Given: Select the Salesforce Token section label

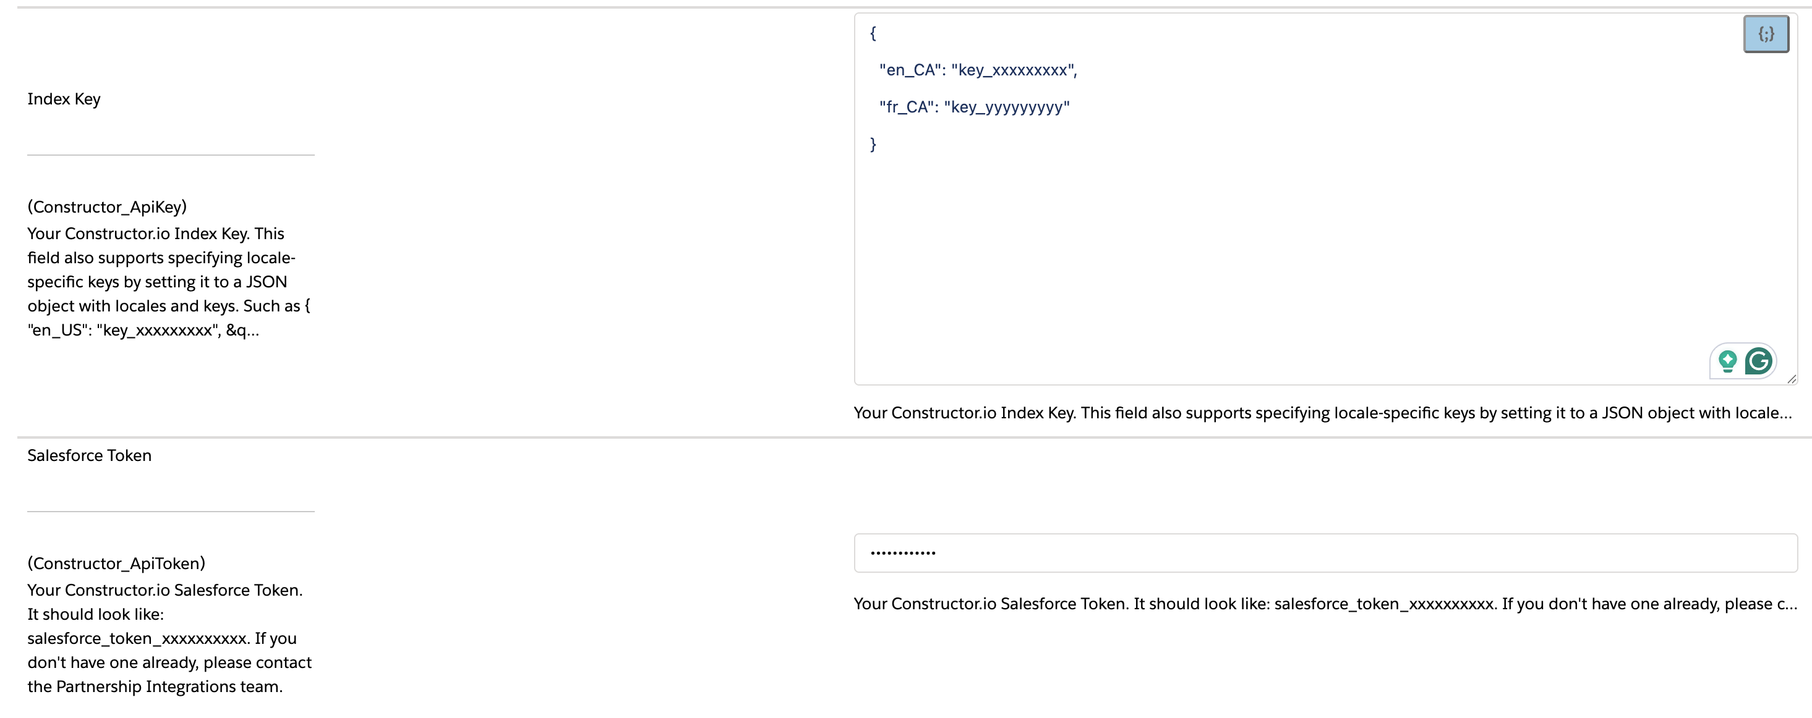Looking at the screenshot, I should [88, 455].
